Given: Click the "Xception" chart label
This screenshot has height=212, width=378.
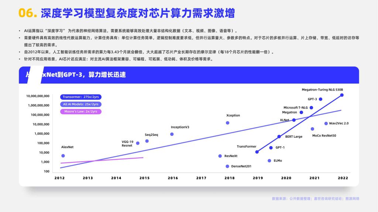Looking at the screenshot, I should coord(233,115).
